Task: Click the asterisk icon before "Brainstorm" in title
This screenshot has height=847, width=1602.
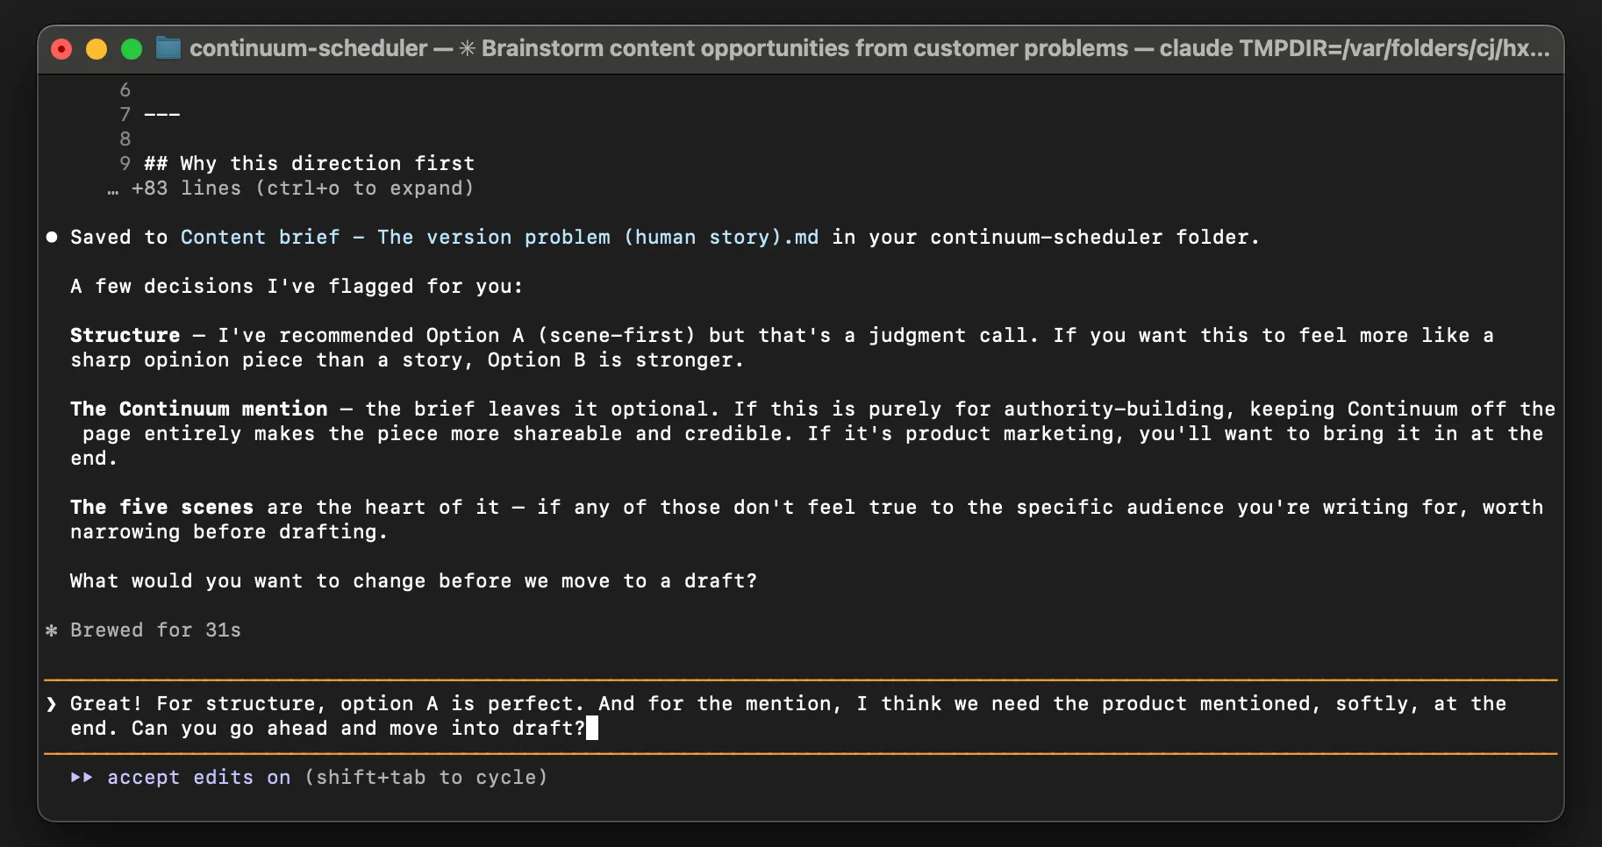Action: [467, 48]
